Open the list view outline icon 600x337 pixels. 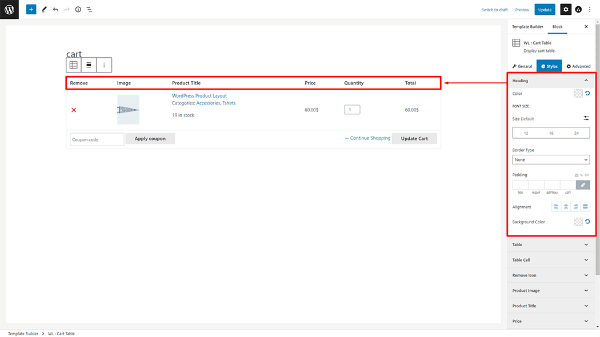click(90, 10)
